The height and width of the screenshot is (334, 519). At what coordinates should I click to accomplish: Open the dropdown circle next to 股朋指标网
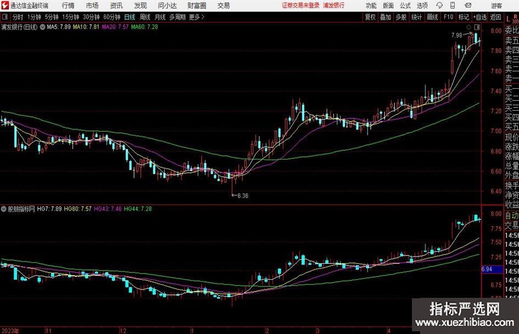pyautogui.click(x=4, y=209)
